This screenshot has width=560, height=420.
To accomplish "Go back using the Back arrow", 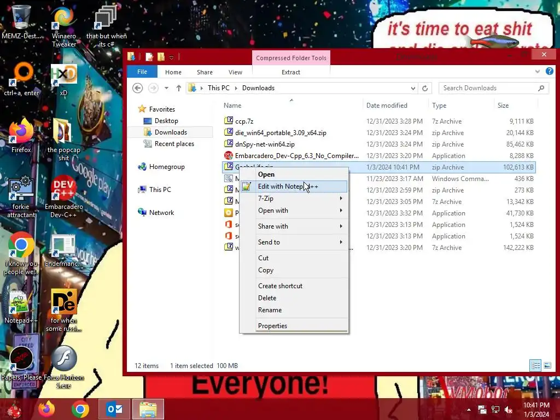I will (x=137, y=88).
